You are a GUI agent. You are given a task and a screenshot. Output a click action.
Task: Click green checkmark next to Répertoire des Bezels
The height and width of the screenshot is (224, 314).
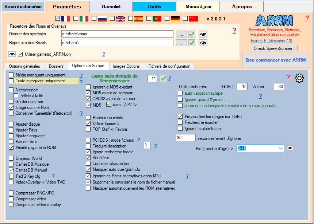tap(192, 43)
